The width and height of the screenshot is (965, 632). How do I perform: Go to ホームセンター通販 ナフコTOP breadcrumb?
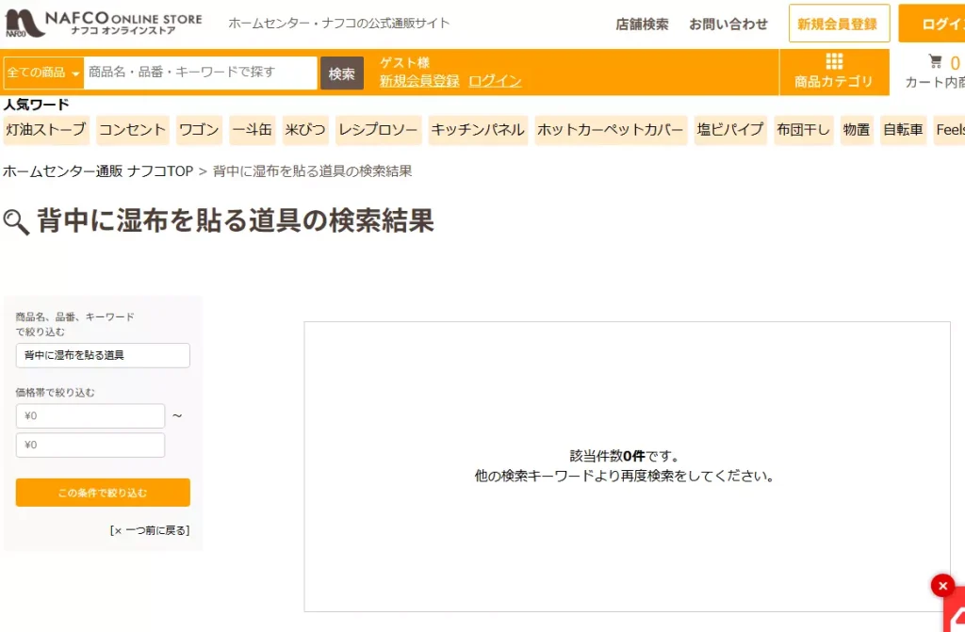click(x=97, y=170)
